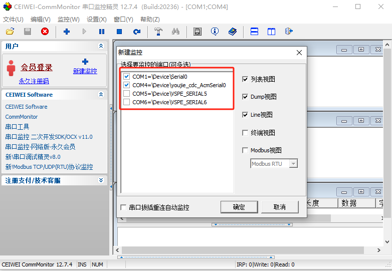Expand the 注册支付/技术客服 section
392x271 pixels.
pos(101,180)
